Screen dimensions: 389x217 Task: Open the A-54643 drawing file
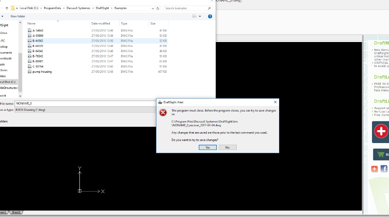(x=38, y=30)
